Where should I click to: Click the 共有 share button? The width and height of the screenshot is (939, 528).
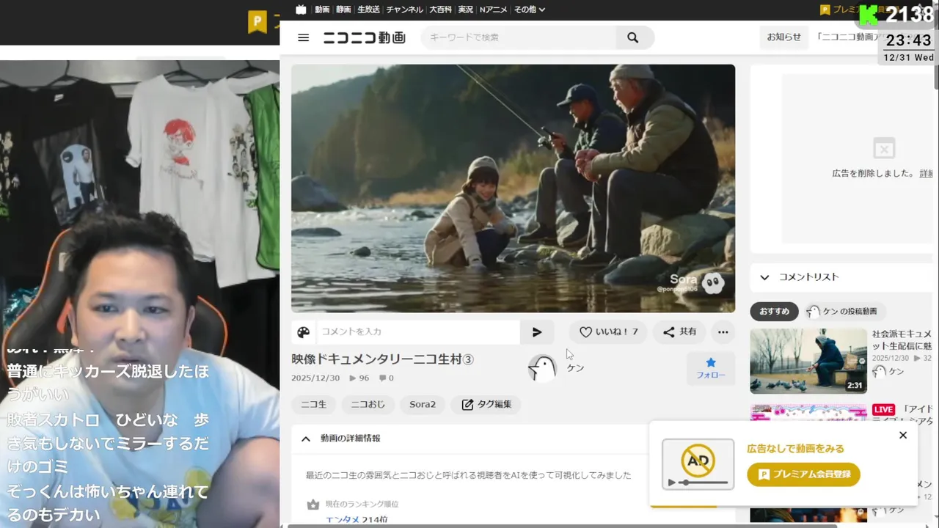(679, 332)
